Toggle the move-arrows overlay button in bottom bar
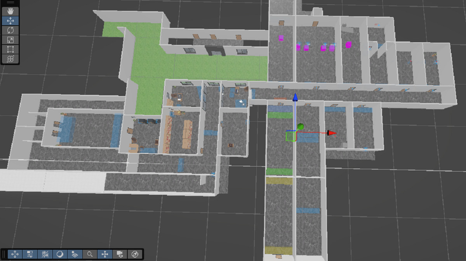The width and height of the screenshot is (466, 261). coord(15,254)
